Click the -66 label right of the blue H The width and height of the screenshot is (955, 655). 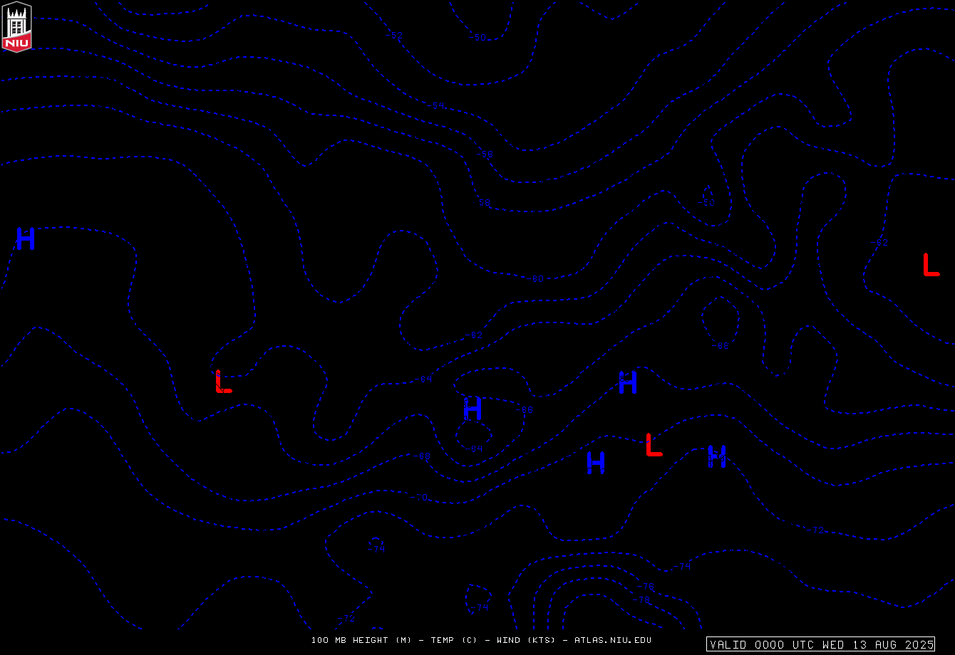(525, 409)
